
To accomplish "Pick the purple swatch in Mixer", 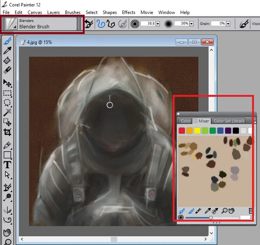I will (228, 131).
